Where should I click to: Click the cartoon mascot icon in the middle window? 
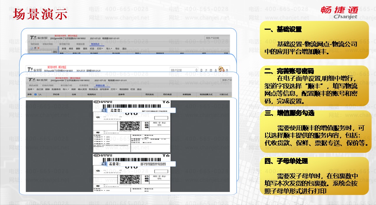(221, 69)
